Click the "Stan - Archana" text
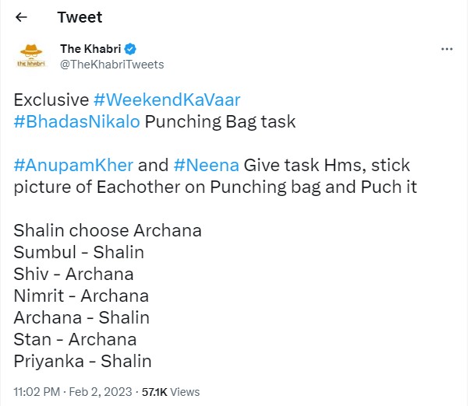The image size is (470, 406). point(75,339)
